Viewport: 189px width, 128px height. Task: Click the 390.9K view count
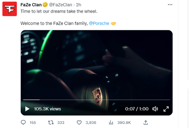point(124,122)
